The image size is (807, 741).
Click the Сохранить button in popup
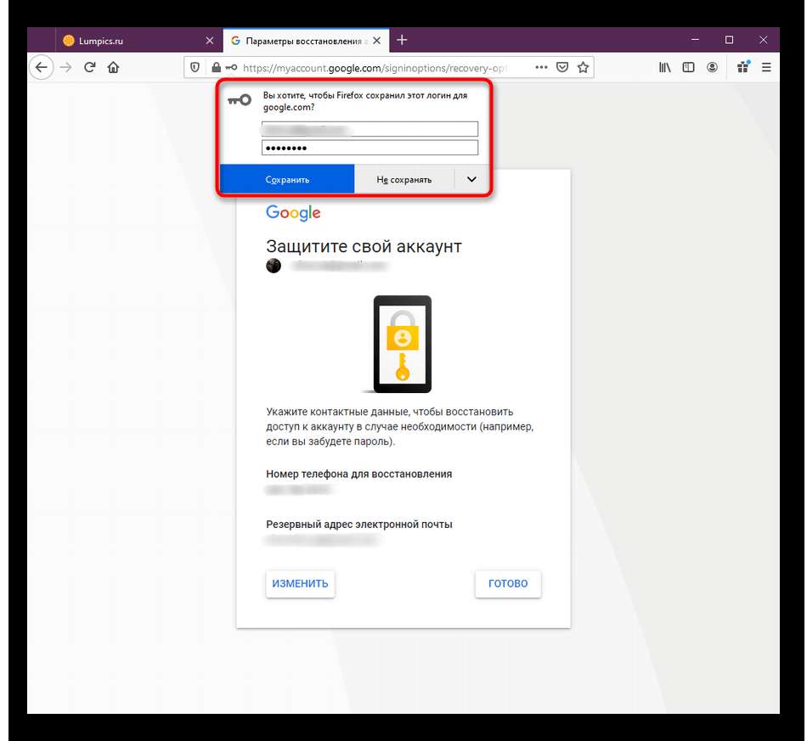click(287, 179)
